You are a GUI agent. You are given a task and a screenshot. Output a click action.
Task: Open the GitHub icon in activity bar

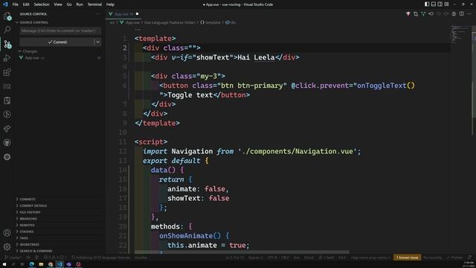pyautogui.click(x=7, y=143)
